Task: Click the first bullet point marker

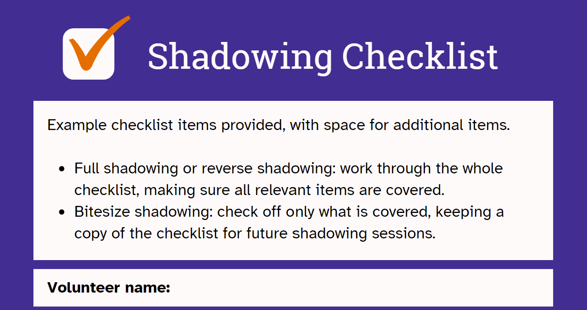Action: coord(61,169)
